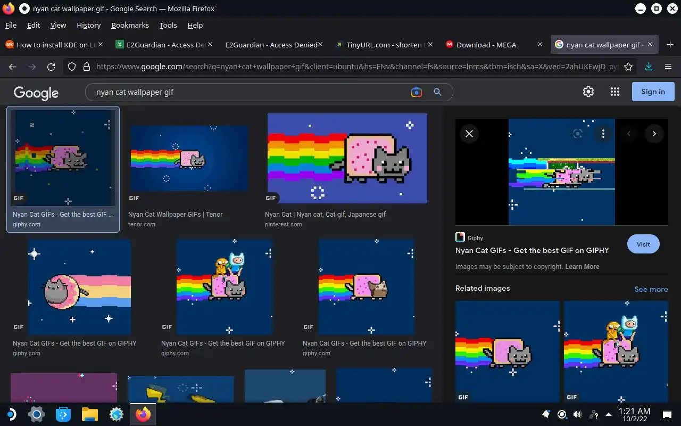Click the Firefox icon in the taskbar

tap(143, 414)
